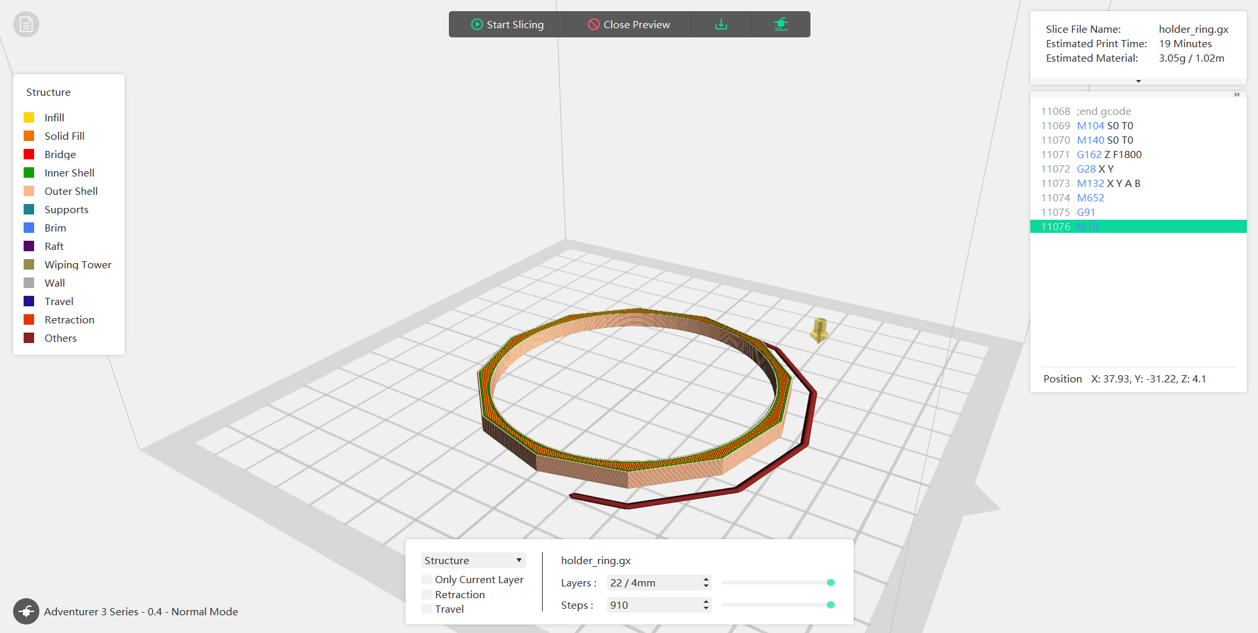Click the Brim blue swatch
1258x633 pixels.
pyautogui.click(x=29, y=228)
